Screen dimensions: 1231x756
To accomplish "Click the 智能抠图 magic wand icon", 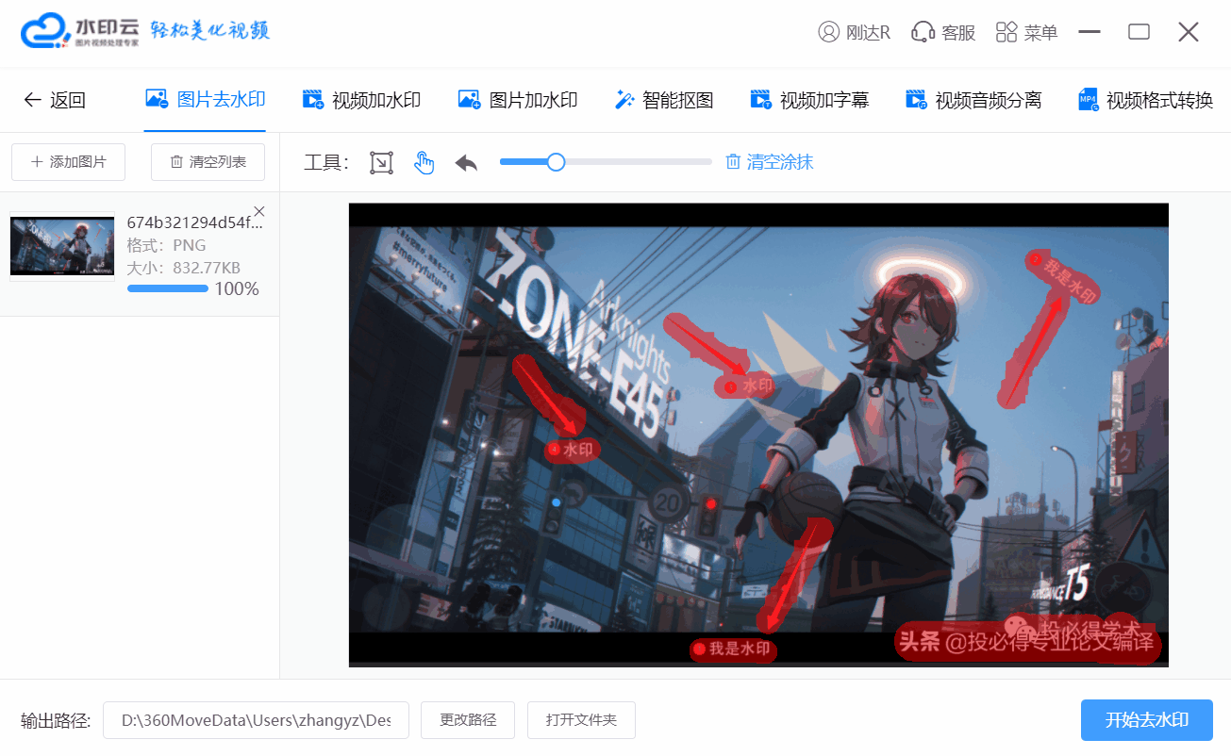I will click(x=624, y=99).
